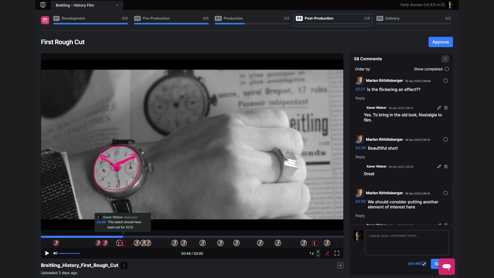
Task: Click the fullscreen toggle icon
Action: click(337, 253)
